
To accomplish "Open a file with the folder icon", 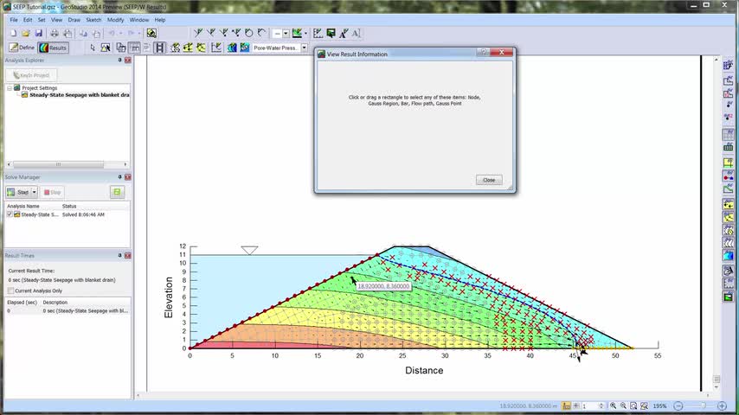I will (26, 34).
